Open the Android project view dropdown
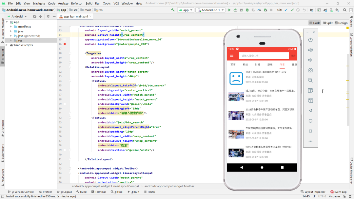The height and width of the screenshot is (199, 354). click(x=17, y=16)
